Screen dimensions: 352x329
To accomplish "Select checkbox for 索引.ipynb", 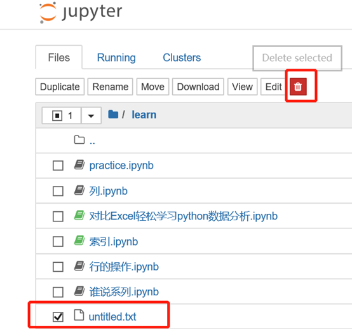I will 58,242.
